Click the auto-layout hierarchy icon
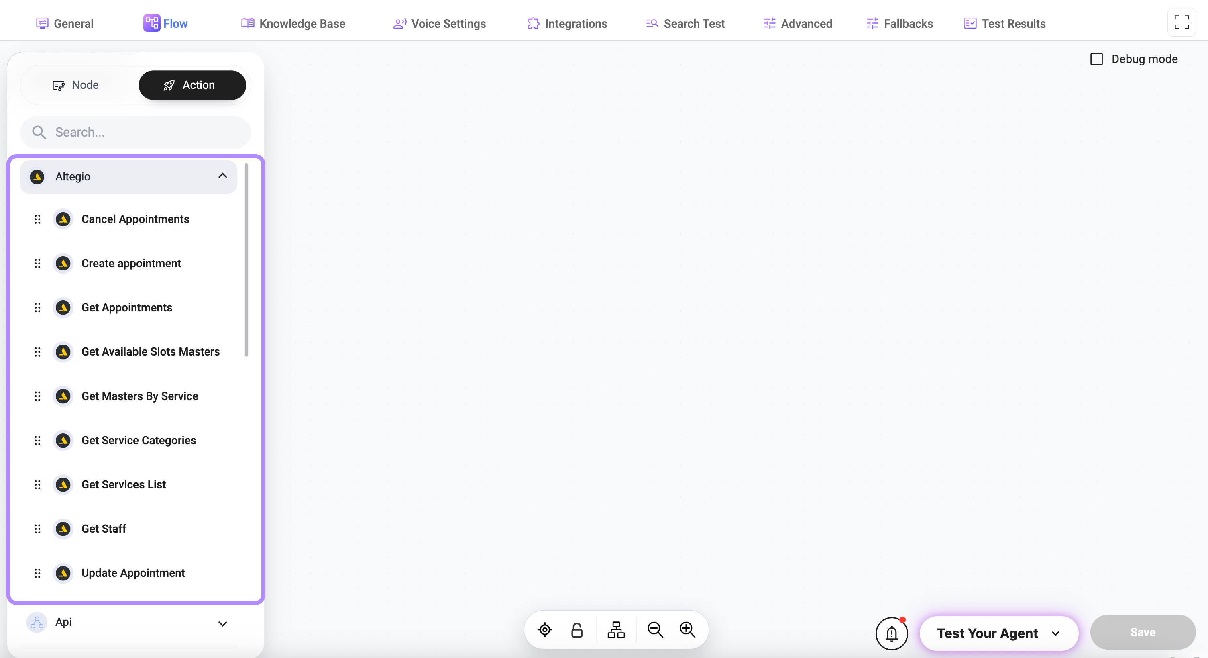 coord(616,629)
